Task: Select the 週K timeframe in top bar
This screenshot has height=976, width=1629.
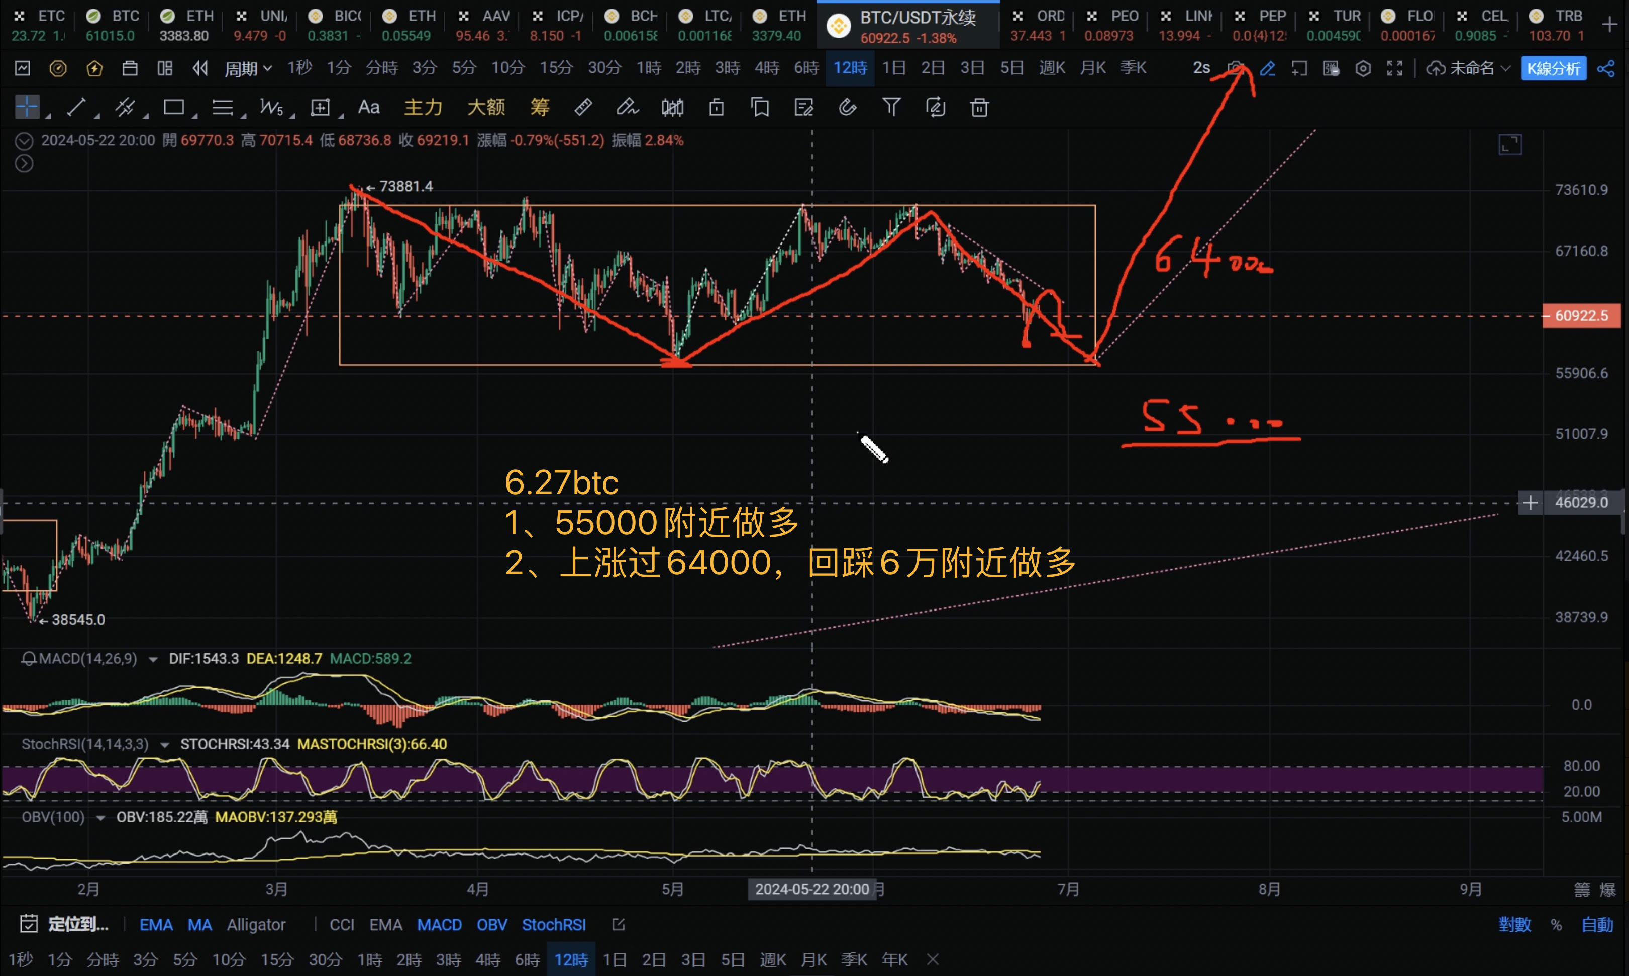Action: (1052, 68)
